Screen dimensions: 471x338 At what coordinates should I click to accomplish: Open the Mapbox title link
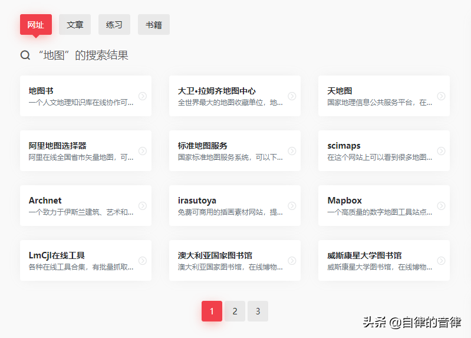tap(344, 201)
